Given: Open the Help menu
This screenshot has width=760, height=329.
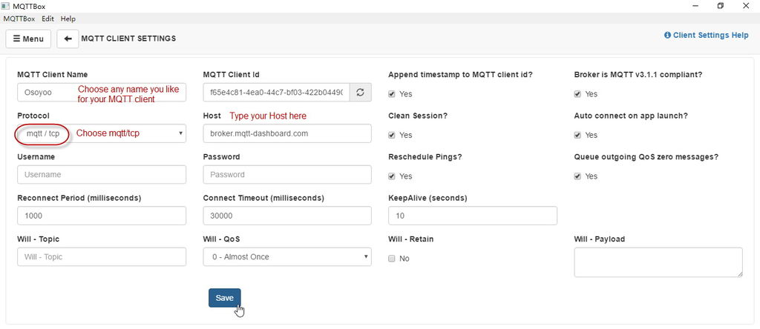Looking at the screenshot, I should click(x=68, y=19).
